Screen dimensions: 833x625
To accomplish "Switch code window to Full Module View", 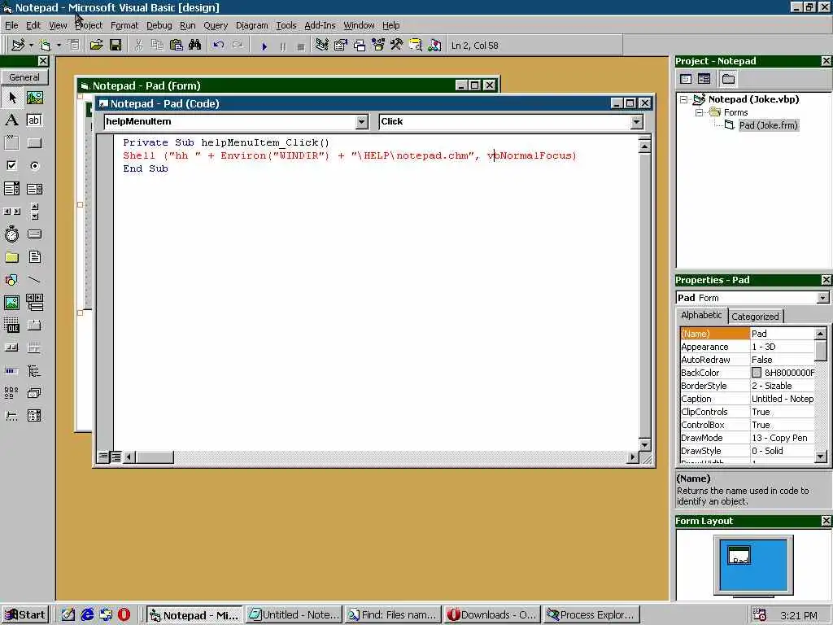I will point(116,457).
